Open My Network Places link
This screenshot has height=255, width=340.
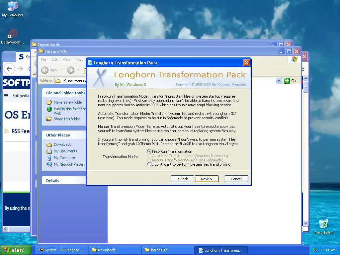(69, 164)
